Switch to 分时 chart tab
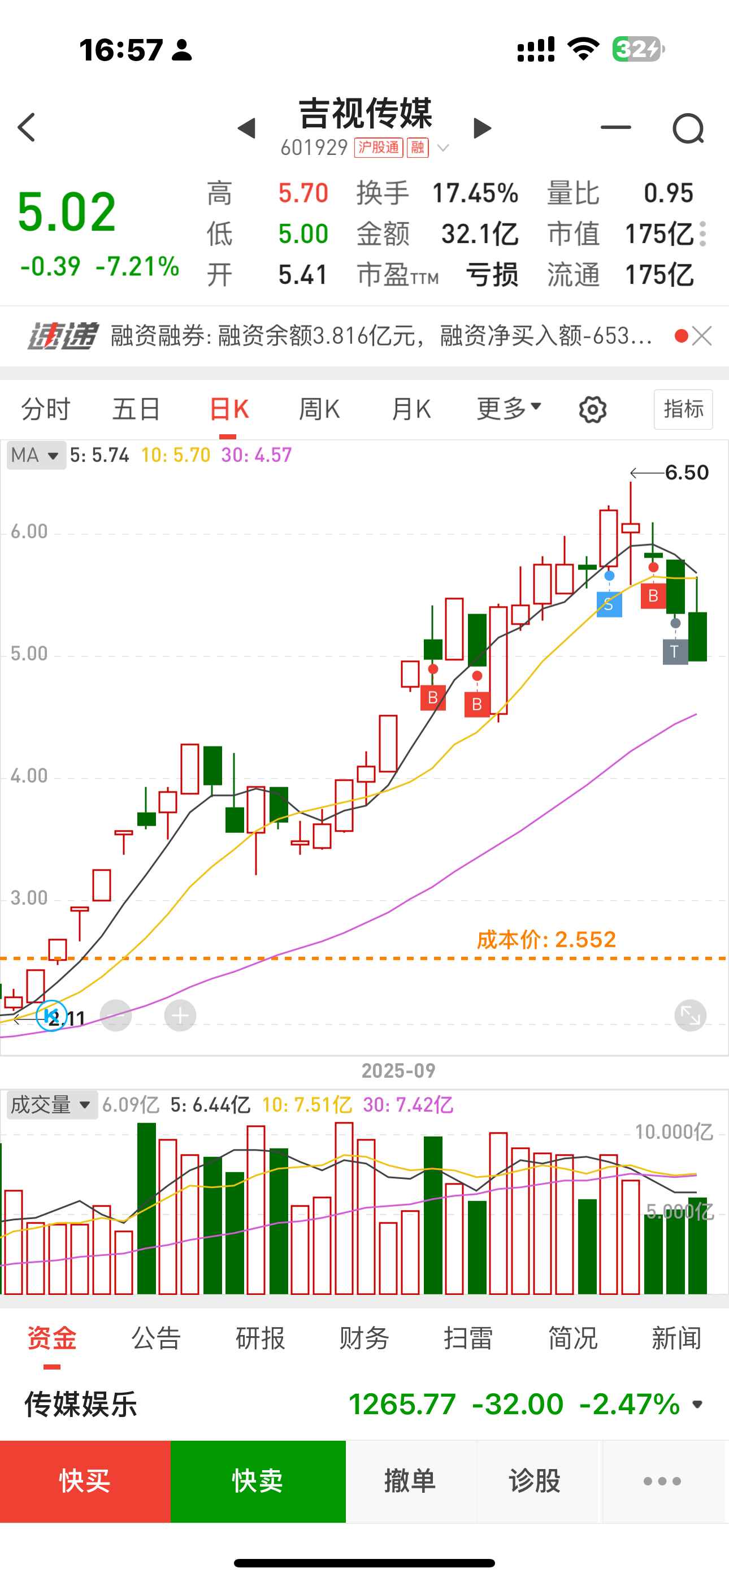The image size is (729, 1581). 46,409
